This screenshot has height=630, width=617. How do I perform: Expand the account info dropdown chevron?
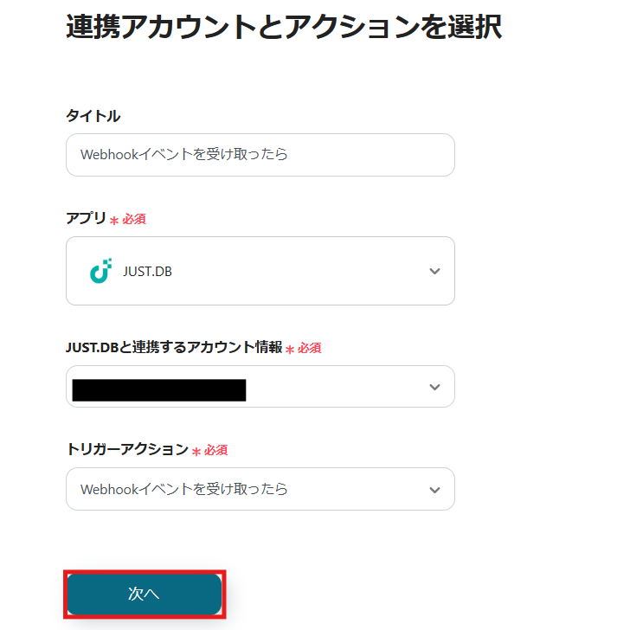[434, 387]
